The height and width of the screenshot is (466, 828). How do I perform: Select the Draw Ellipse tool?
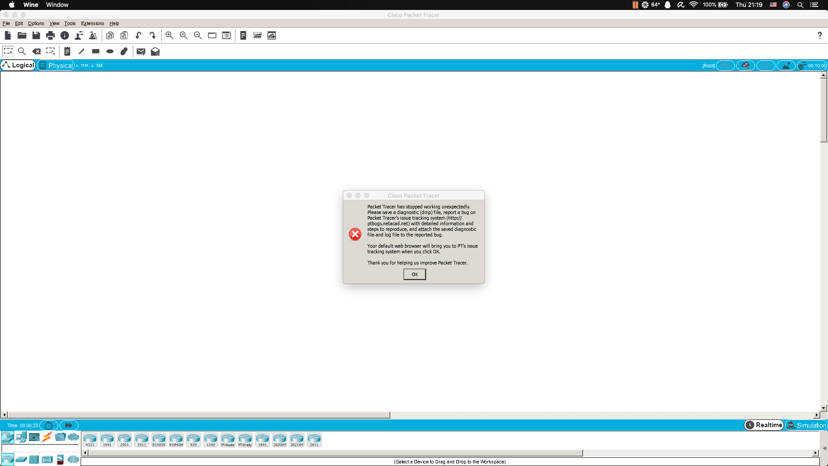tap(110, 51)
